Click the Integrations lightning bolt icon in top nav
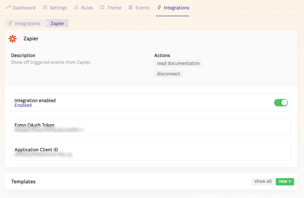Screen dimensions: 304x198 coord(159,7)
